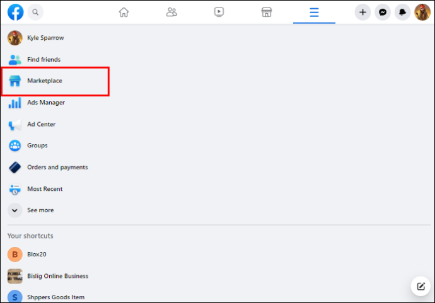
Task: Open Marketplace from the sidebar text
Action: pos(45,81)
